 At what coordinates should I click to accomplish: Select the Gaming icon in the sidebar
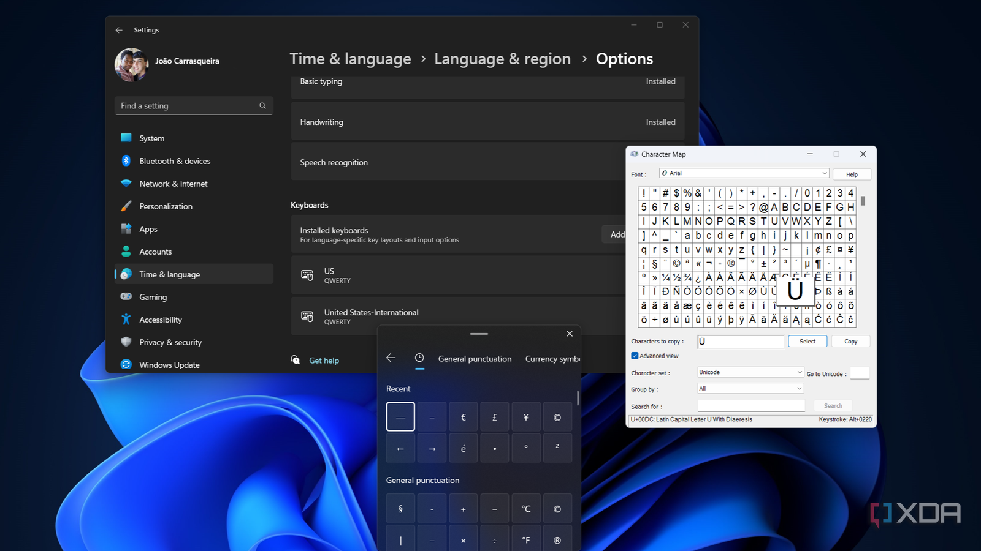pyautogui.click(x=126, y=296)
